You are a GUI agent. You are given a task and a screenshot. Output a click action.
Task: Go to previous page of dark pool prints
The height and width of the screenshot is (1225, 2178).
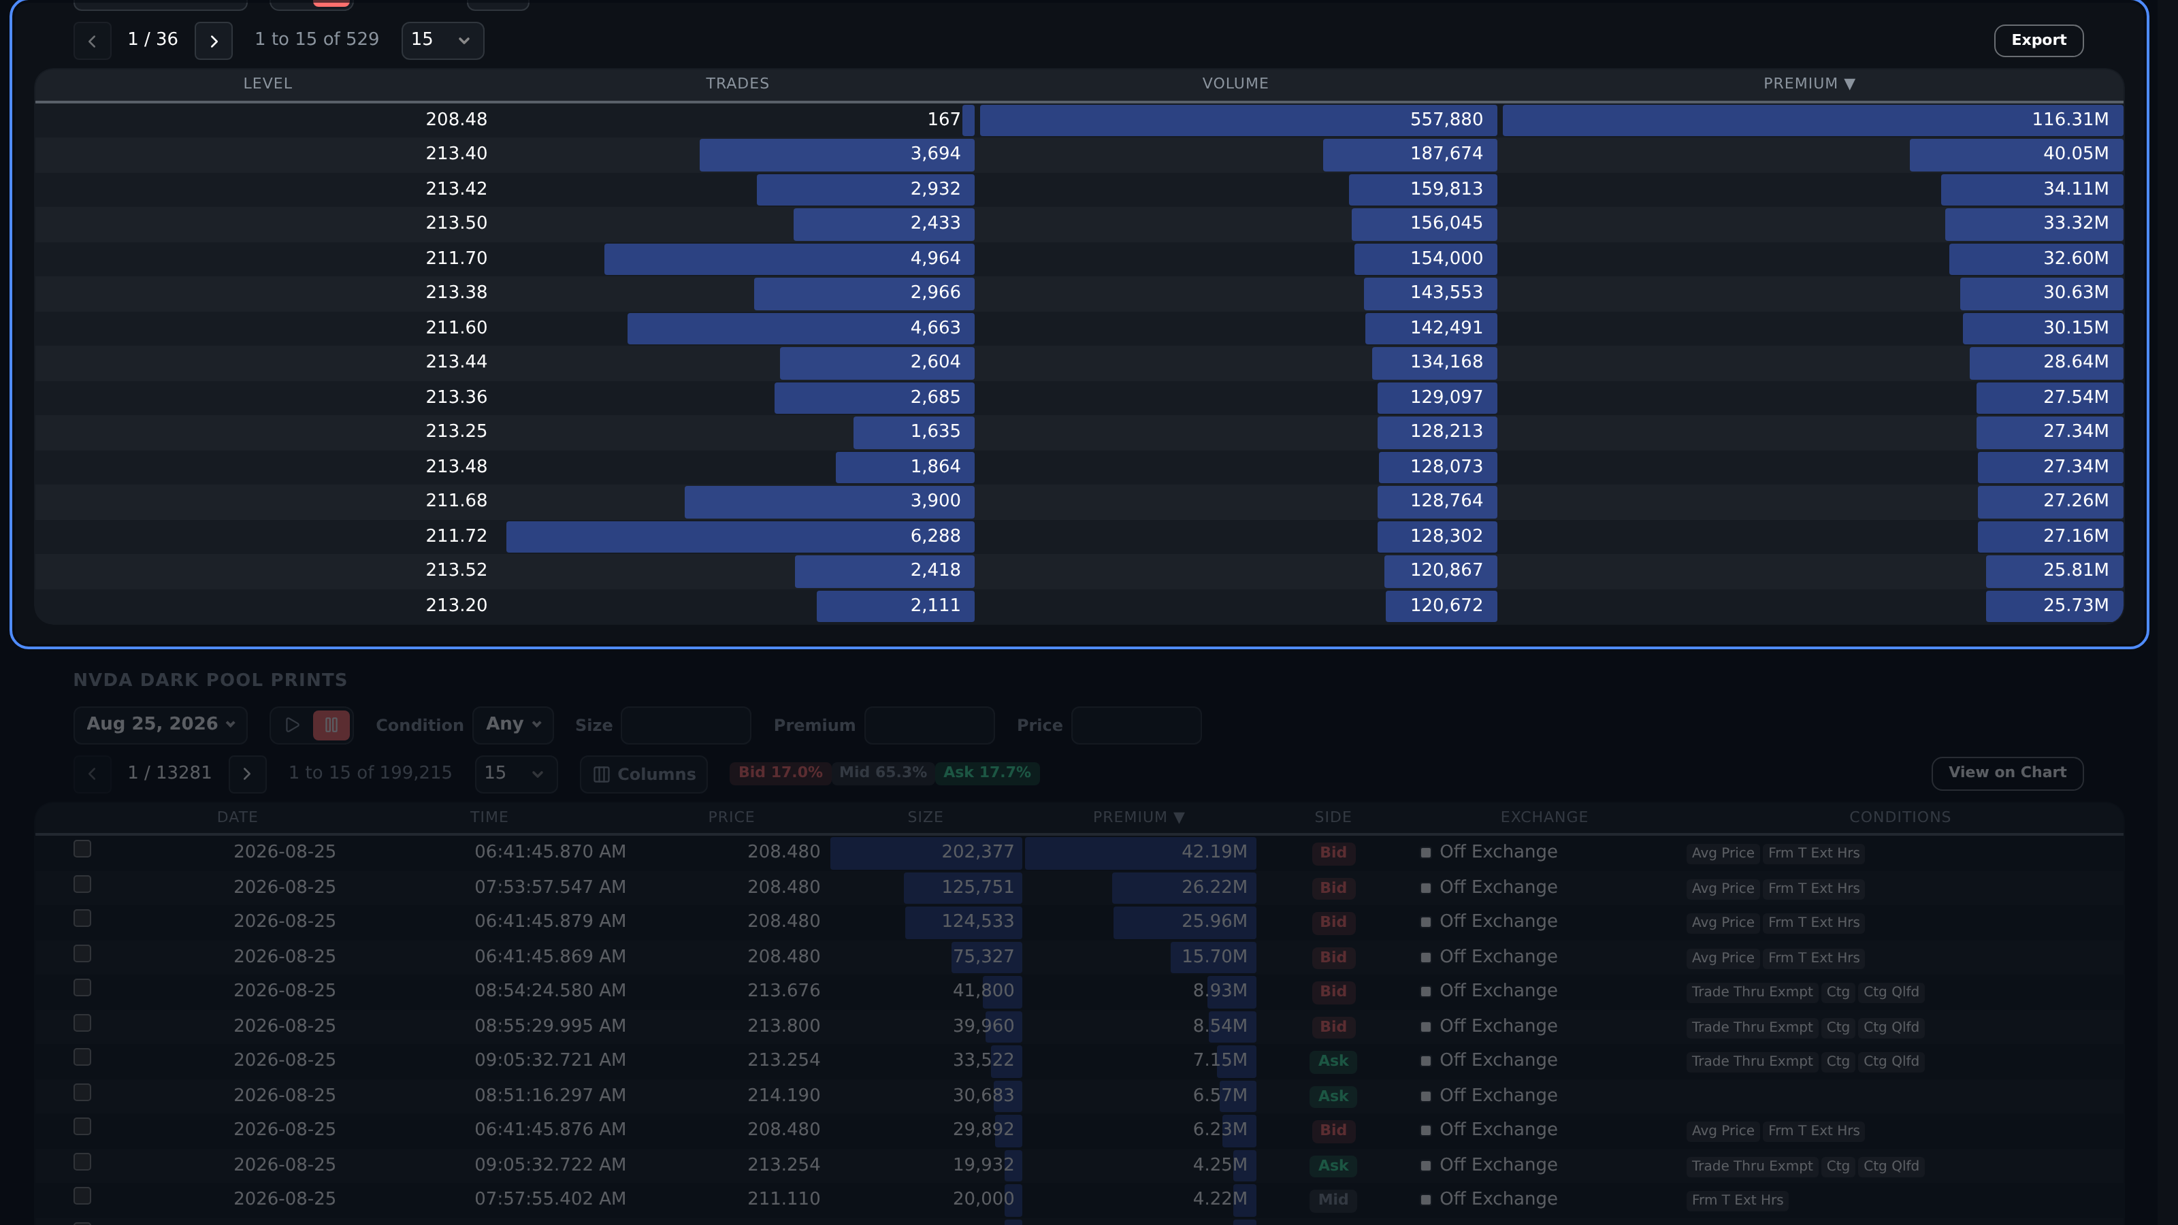(92, 774)
